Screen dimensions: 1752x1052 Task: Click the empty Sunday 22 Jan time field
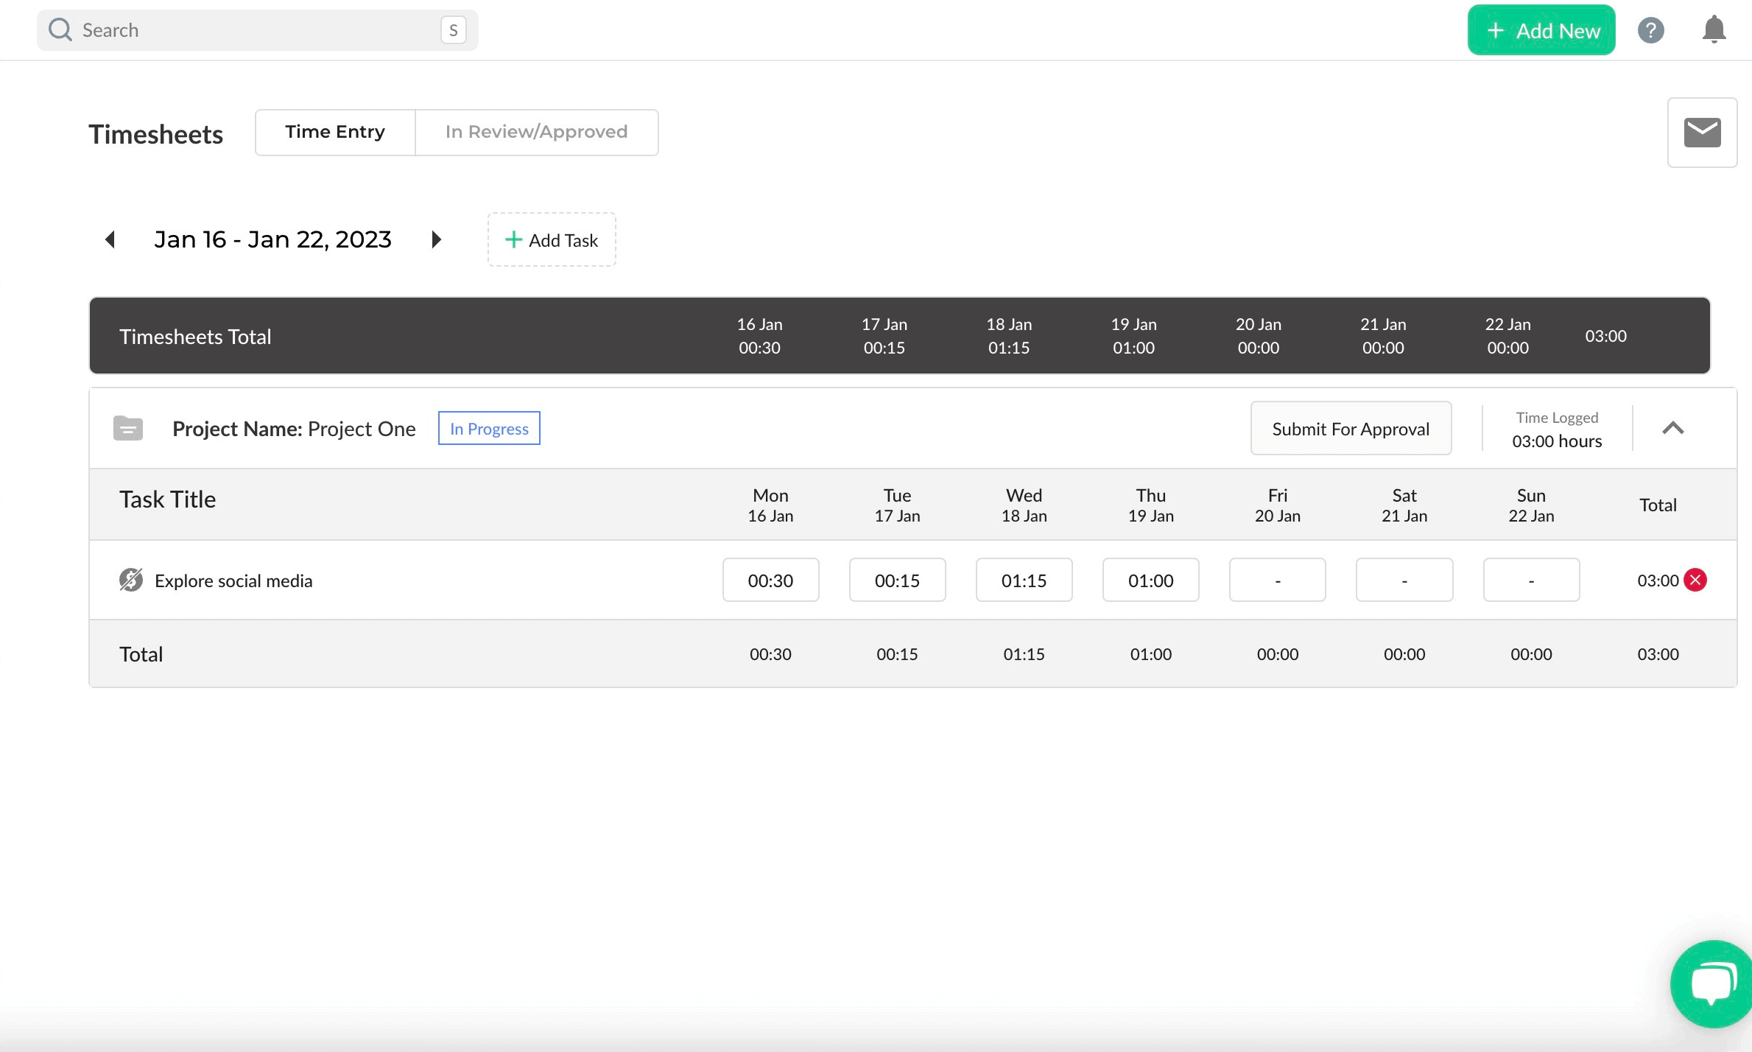pyautogui.click(x=1531, y=580)
